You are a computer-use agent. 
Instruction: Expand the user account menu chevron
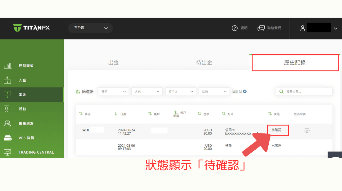tap(336, 28)
